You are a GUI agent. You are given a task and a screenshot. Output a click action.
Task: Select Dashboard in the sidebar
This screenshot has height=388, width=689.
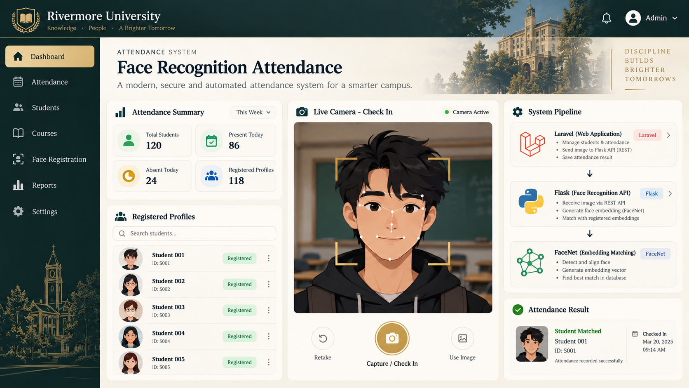pyautogui.click(x=50, y=56)
